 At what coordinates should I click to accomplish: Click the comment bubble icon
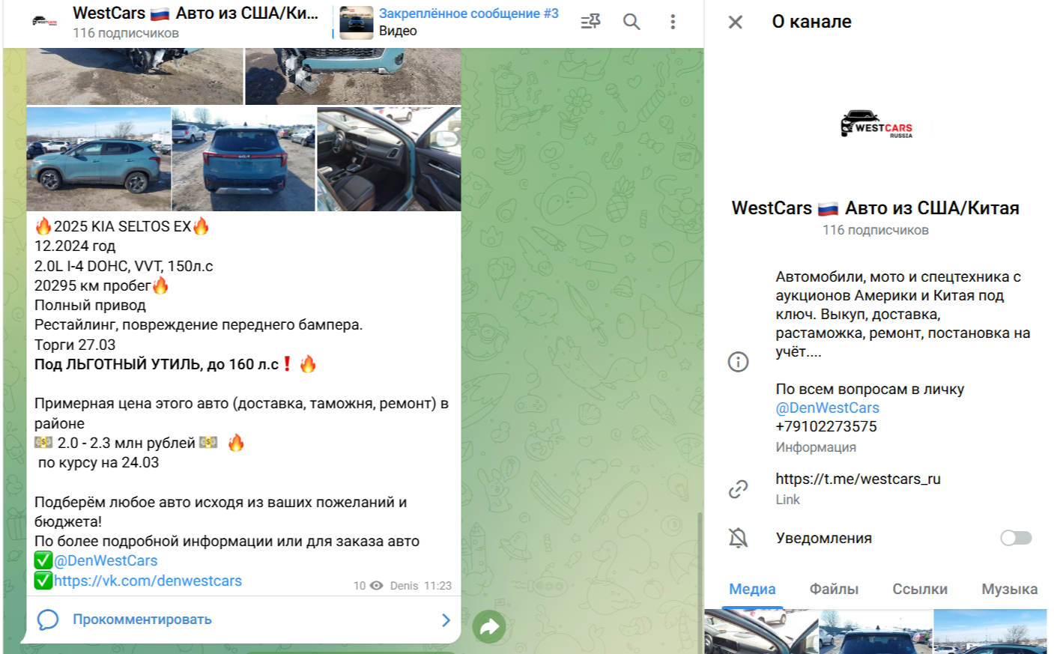click(x=48, y=620)
